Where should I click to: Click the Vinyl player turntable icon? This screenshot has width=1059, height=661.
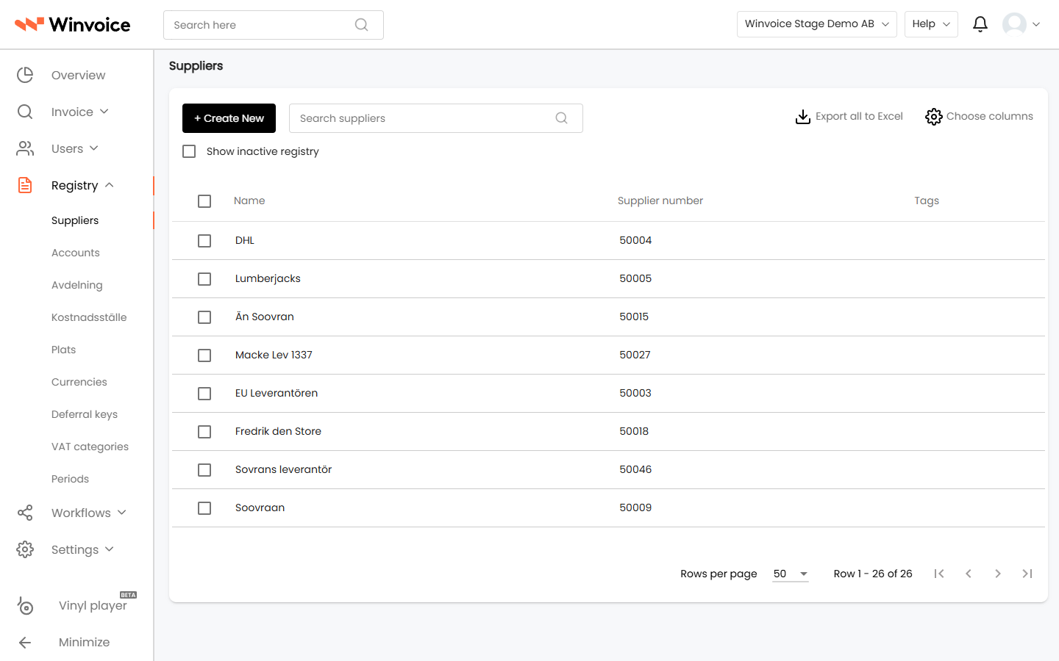point(25,605)
